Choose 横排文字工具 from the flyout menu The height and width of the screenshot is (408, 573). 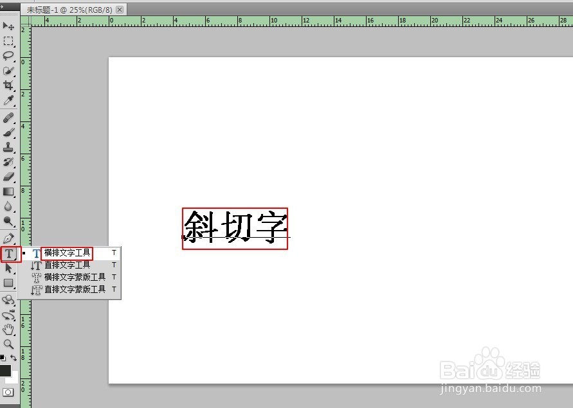pos(66,253)
